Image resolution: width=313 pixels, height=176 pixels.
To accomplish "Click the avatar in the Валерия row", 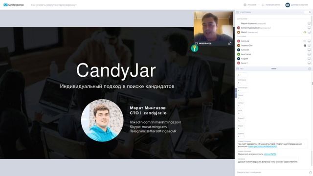I will click(239, 28).
